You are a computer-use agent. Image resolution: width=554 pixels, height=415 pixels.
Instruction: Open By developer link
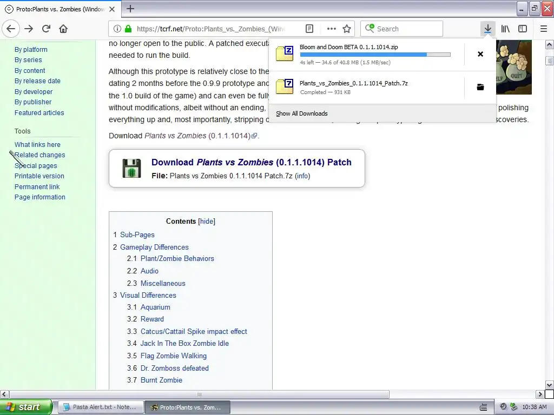click(34, 92)
